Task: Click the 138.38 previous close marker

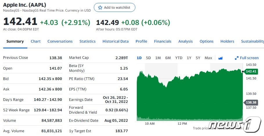Action: pyautogui.click(x=250, y=102)
